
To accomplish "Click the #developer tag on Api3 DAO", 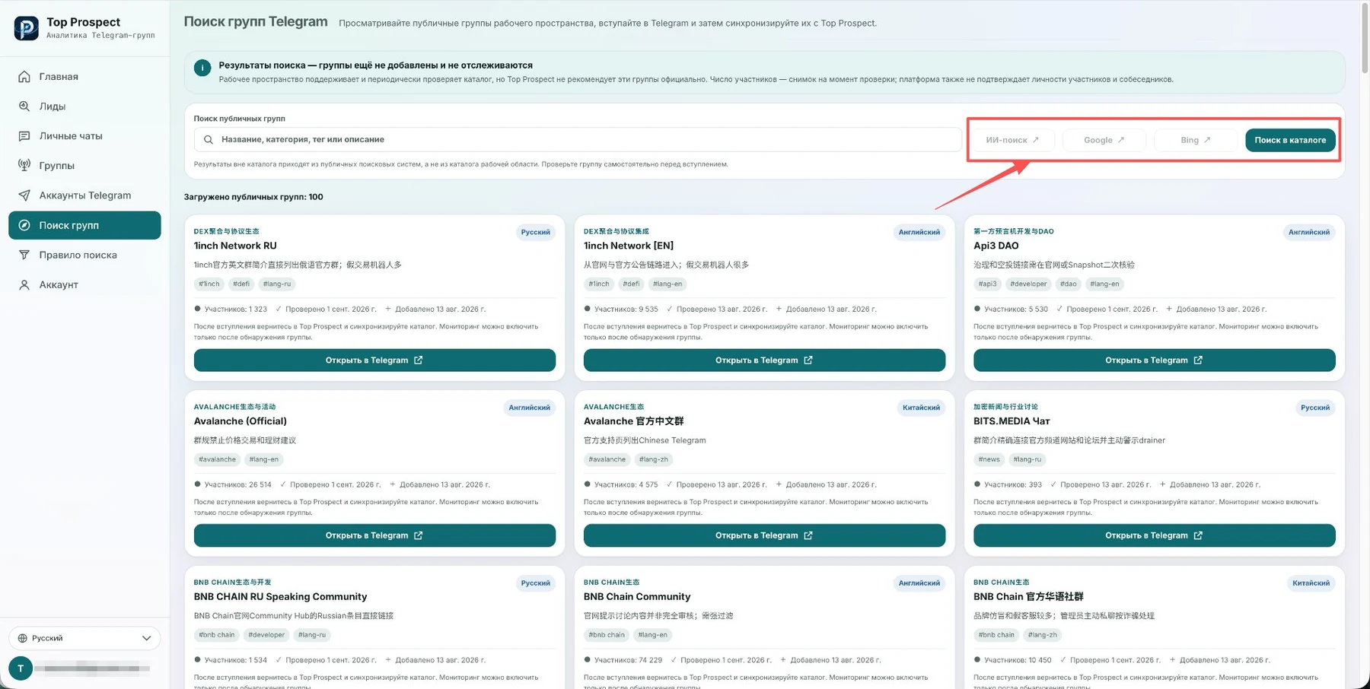I will click(1028, 284).
